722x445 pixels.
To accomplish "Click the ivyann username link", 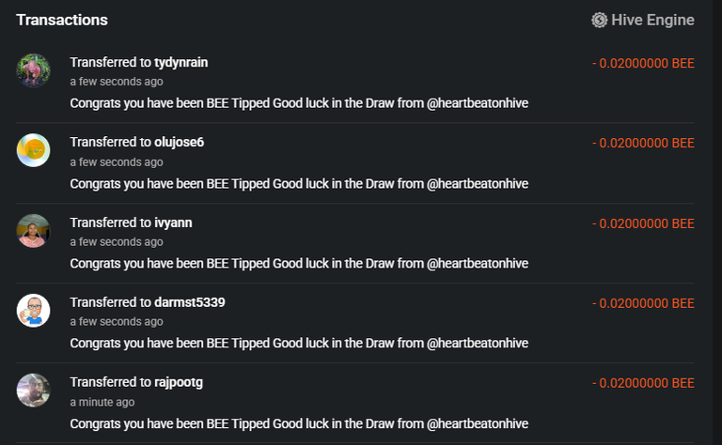I will click(x=173, y=222).
